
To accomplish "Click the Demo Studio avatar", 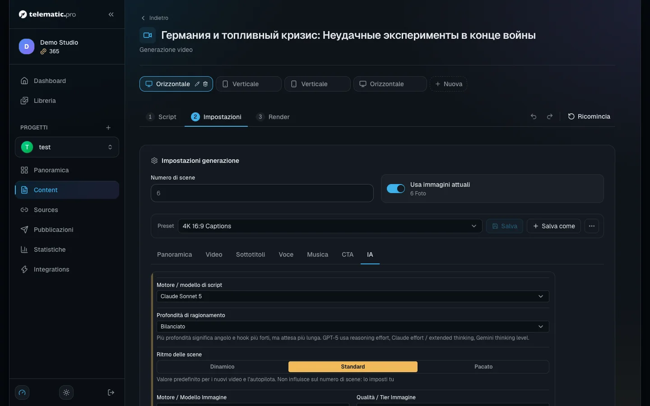I will pos(27,46).
